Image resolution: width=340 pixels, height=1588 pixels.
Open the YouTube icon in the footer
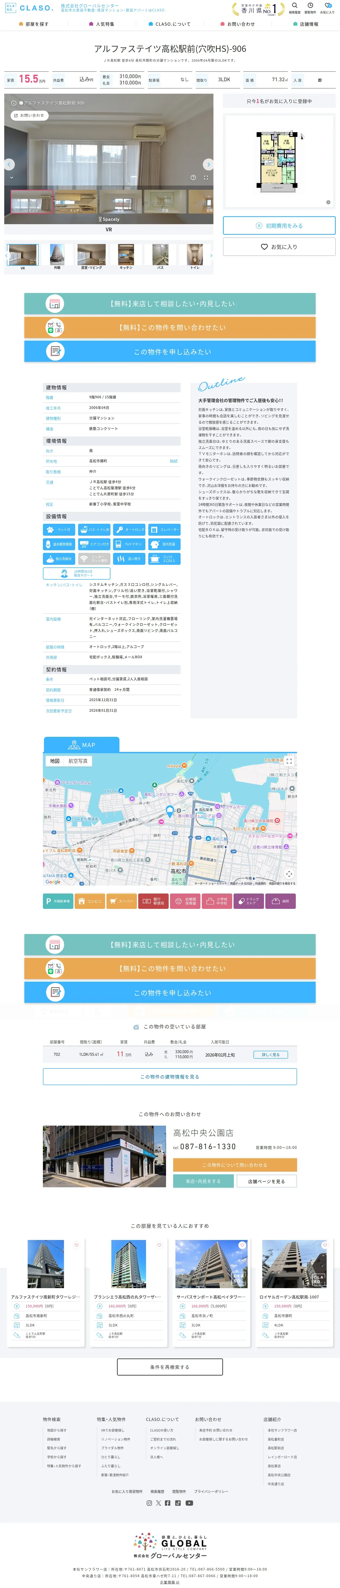tap(189, 1503)
